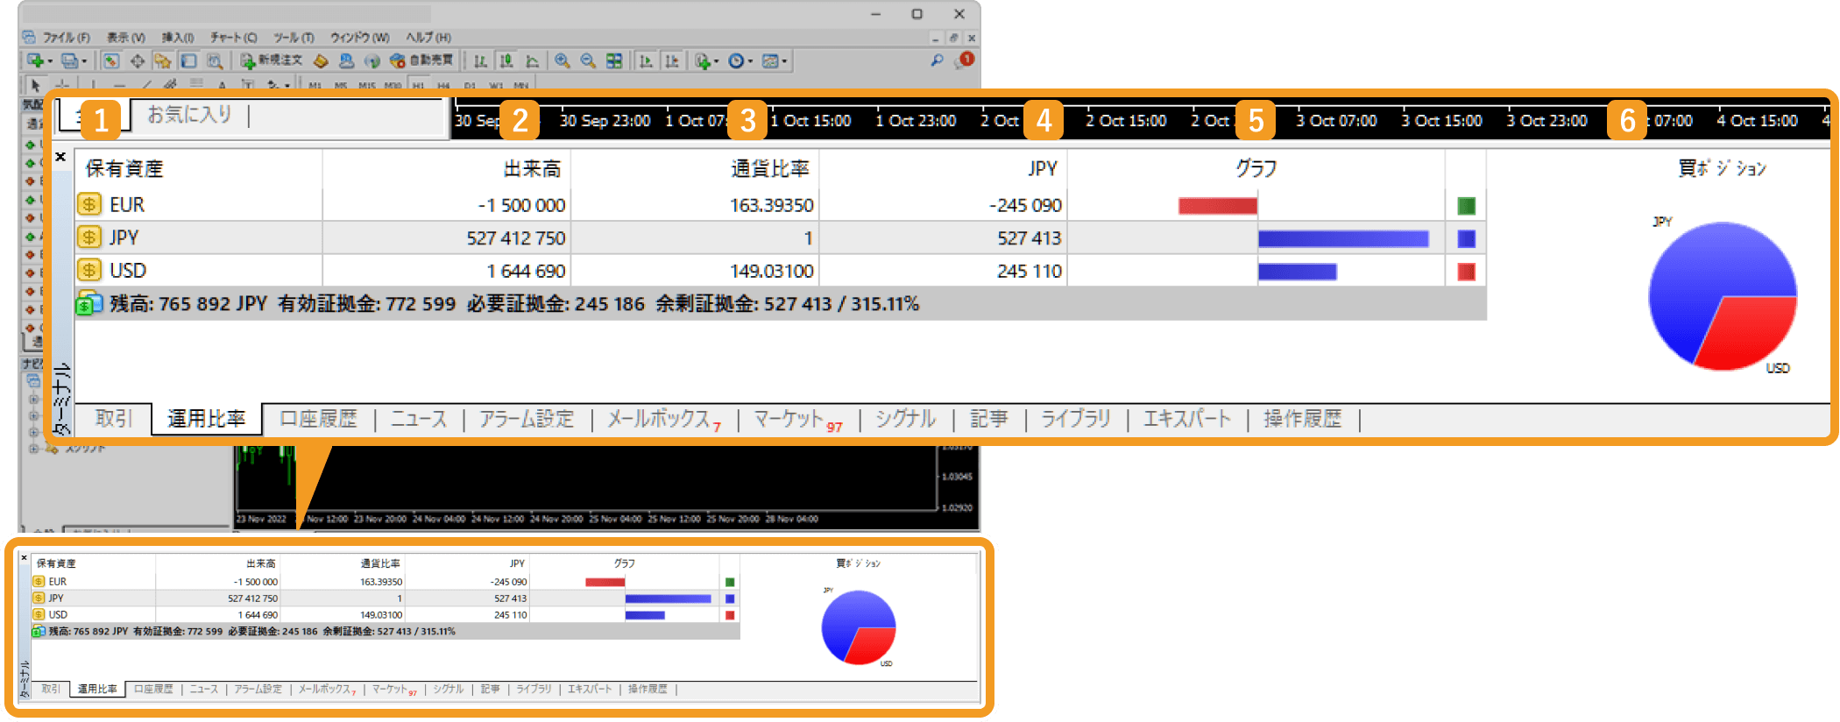The height and width of the screenshot is (722, 1840).
Task: Select the H1 timeframe button
Action: (x=418, y=85)
